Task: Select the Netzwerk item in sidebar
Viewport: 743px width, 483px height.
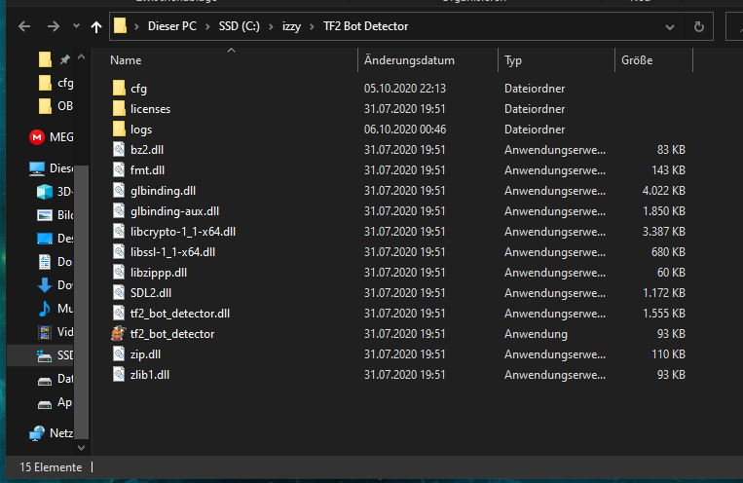Action: (x=60, y=432)
